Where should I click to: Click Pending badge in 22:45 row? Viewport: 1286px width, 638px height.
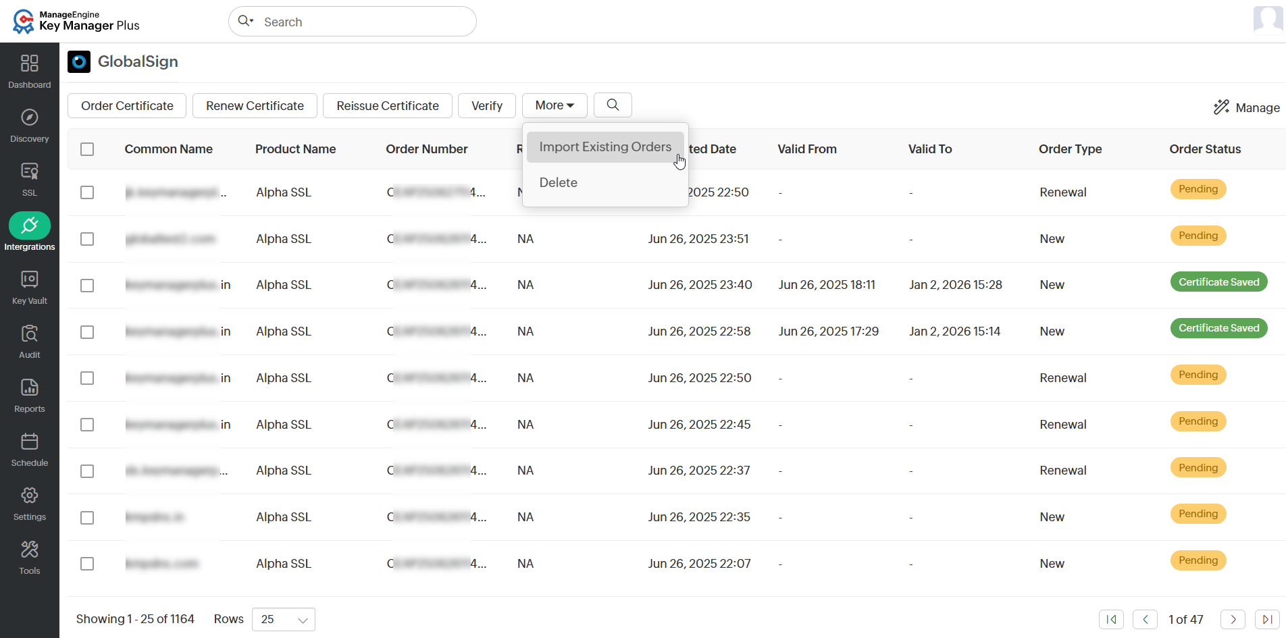(x=1198, y=421)
